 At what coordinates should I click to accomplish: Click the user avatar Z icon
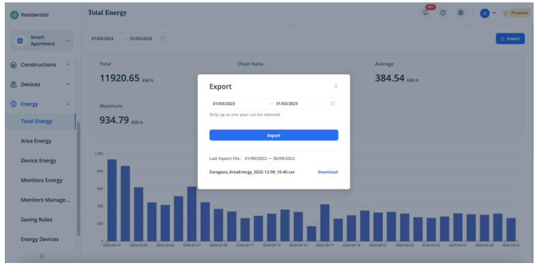pyautogui.click(x=484, y=13)
